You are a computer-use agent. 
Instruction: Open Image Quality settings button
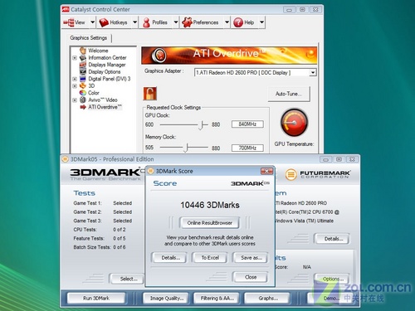point(167,298)
